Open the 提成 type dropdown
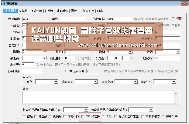The image size is (189, 124). click(130, 52)
